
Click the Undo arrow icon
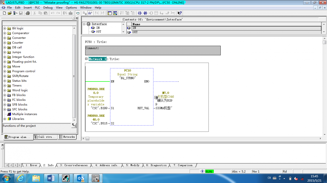click(x=53, y=13)
